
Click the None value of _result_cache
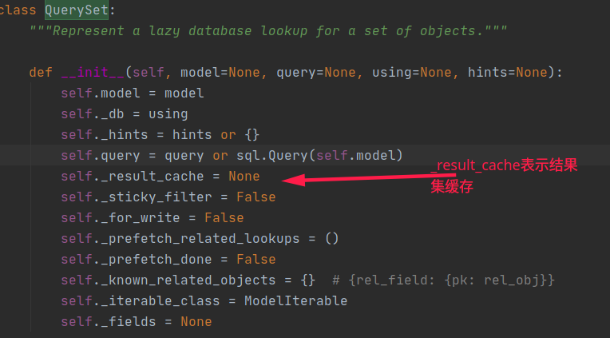point(244,176)
